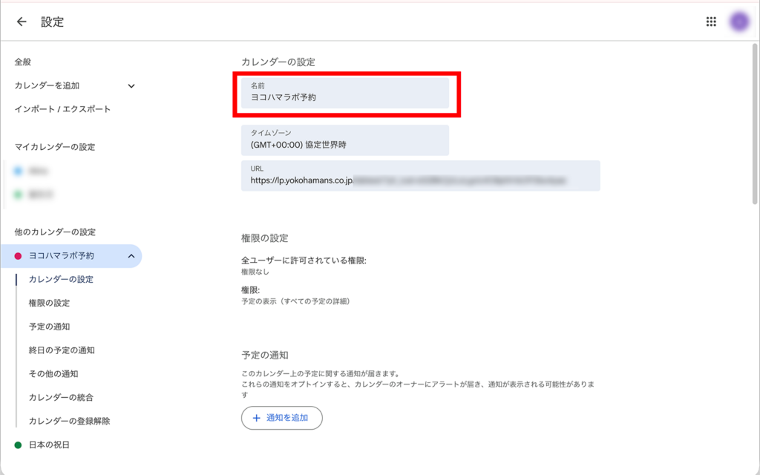
Task: Click the profile avatar in top right
Action: (x=738, y=22)
